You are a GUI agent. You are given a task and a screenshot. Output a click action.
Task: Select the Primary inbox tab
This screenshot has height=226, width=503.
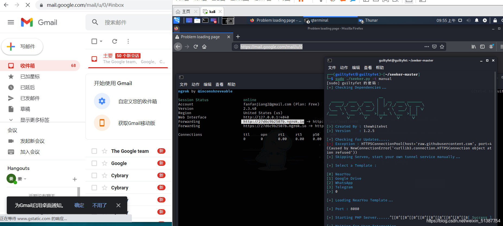128,59
